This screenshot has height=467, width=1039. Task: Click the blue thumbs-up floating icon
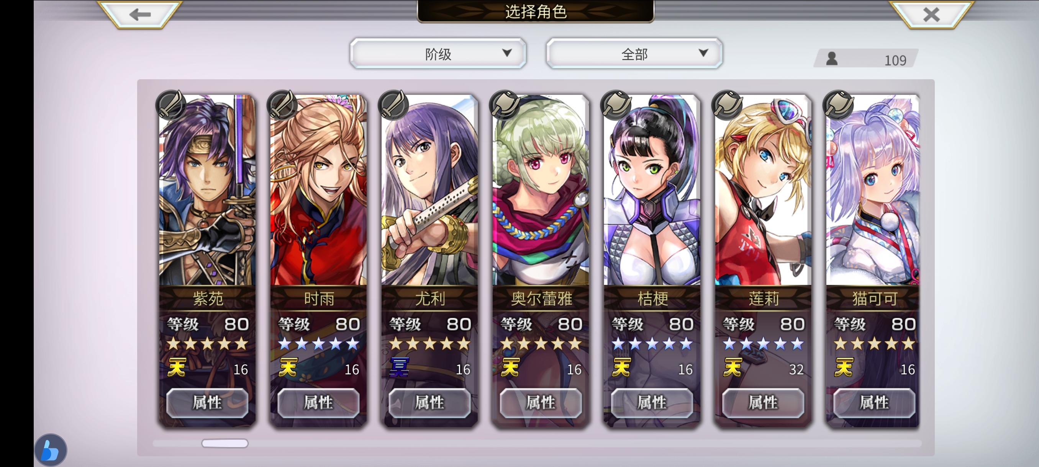pyautogui.click(x=51, y=450)
